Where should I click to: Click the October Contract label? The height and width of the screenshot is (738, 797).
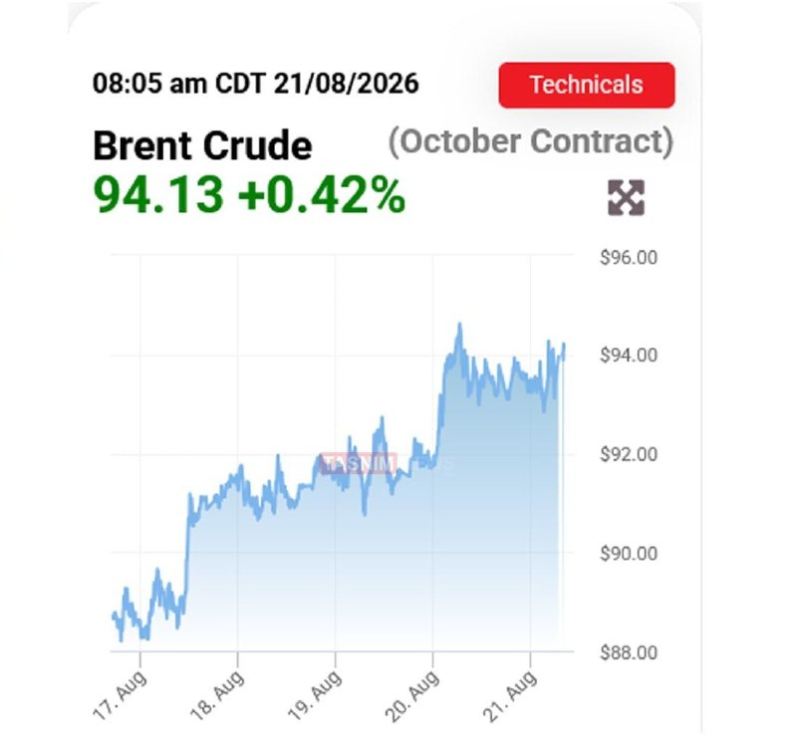(x=531, y=141)
